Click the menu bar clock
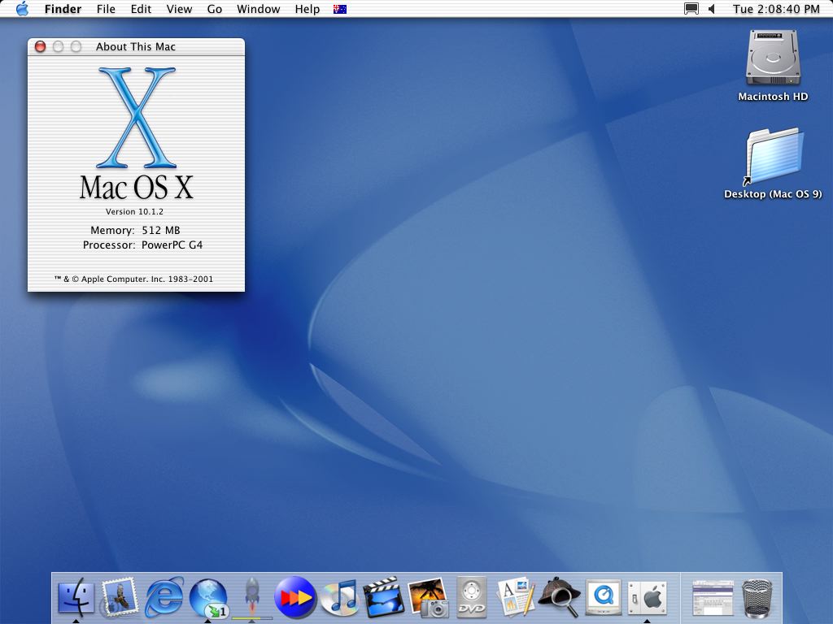 [x=776, y=9]
